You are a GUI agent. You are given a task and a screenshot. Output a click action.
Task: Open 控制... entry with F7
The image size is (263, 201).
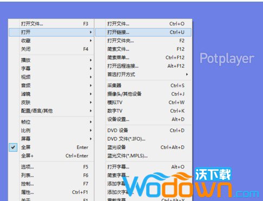pos(51,184)
